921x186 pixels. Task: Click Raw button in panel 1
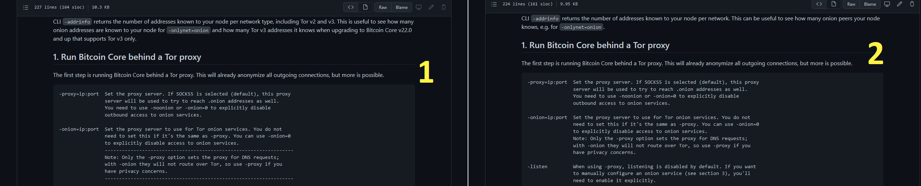pyautogui.click(x=383, y=7)
